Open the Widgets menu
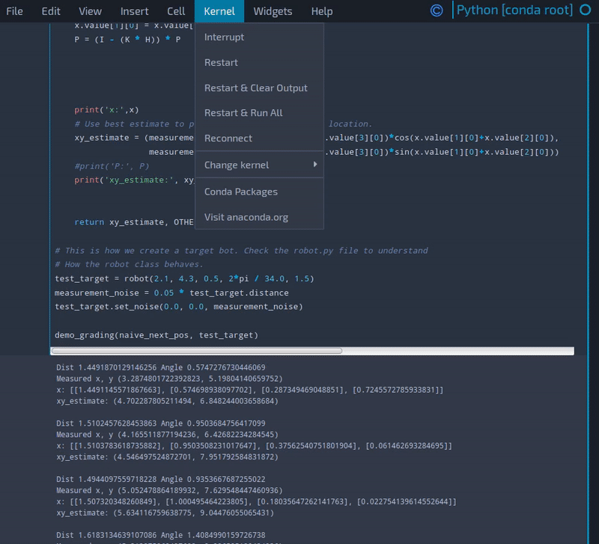 coord(273,11)
